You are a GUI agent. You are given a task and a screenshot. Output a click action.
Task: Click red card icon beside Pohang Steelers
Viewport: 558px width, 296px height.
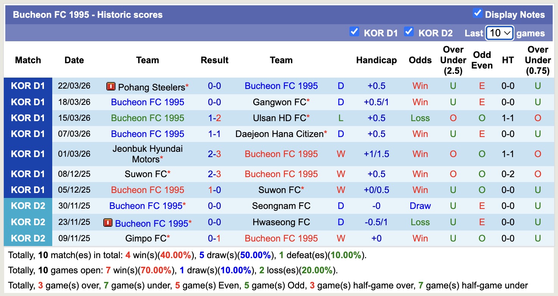tap(111, 87)
